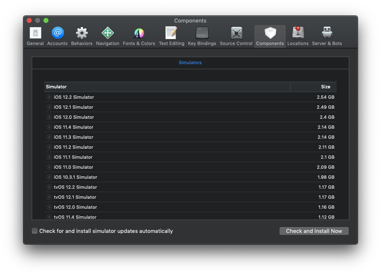Select the 2.54 GB size cell
Viewport: 381px width, 275px height.
[x=325, y=97]
